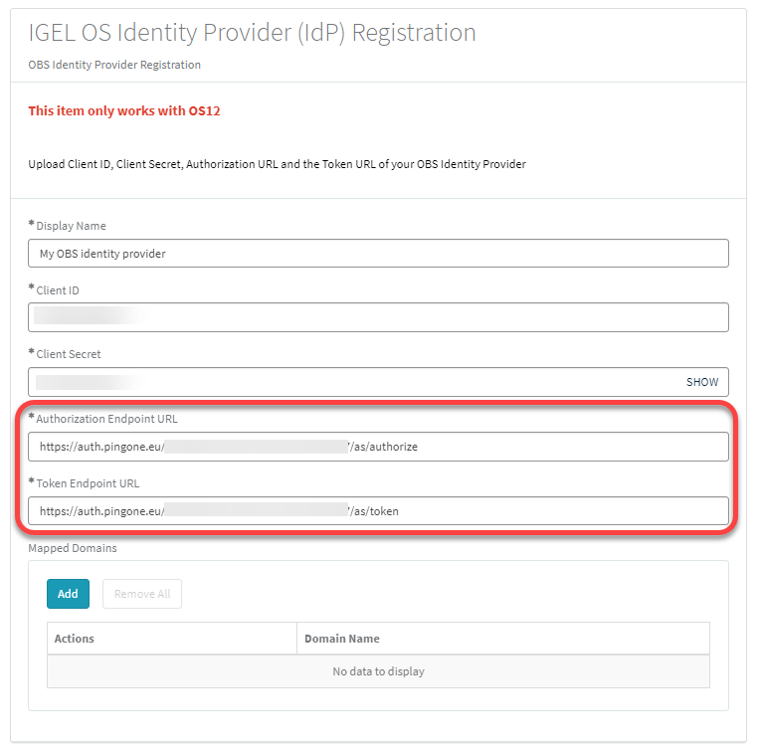Click the Authorization Endpoint URL label
The height and width of the screenshot is (750, 758).
point(106,419)
